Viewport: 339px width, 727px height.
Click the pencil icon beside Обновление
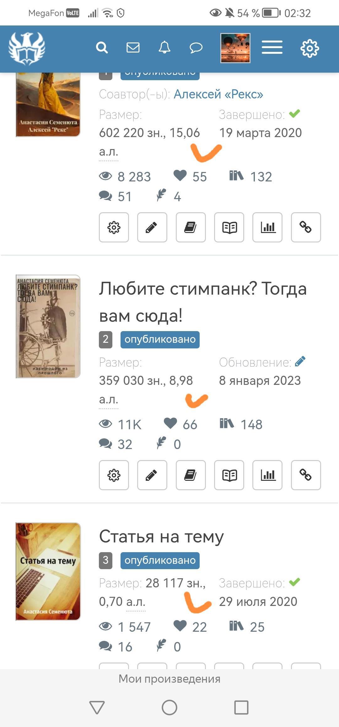coord(300,362)
